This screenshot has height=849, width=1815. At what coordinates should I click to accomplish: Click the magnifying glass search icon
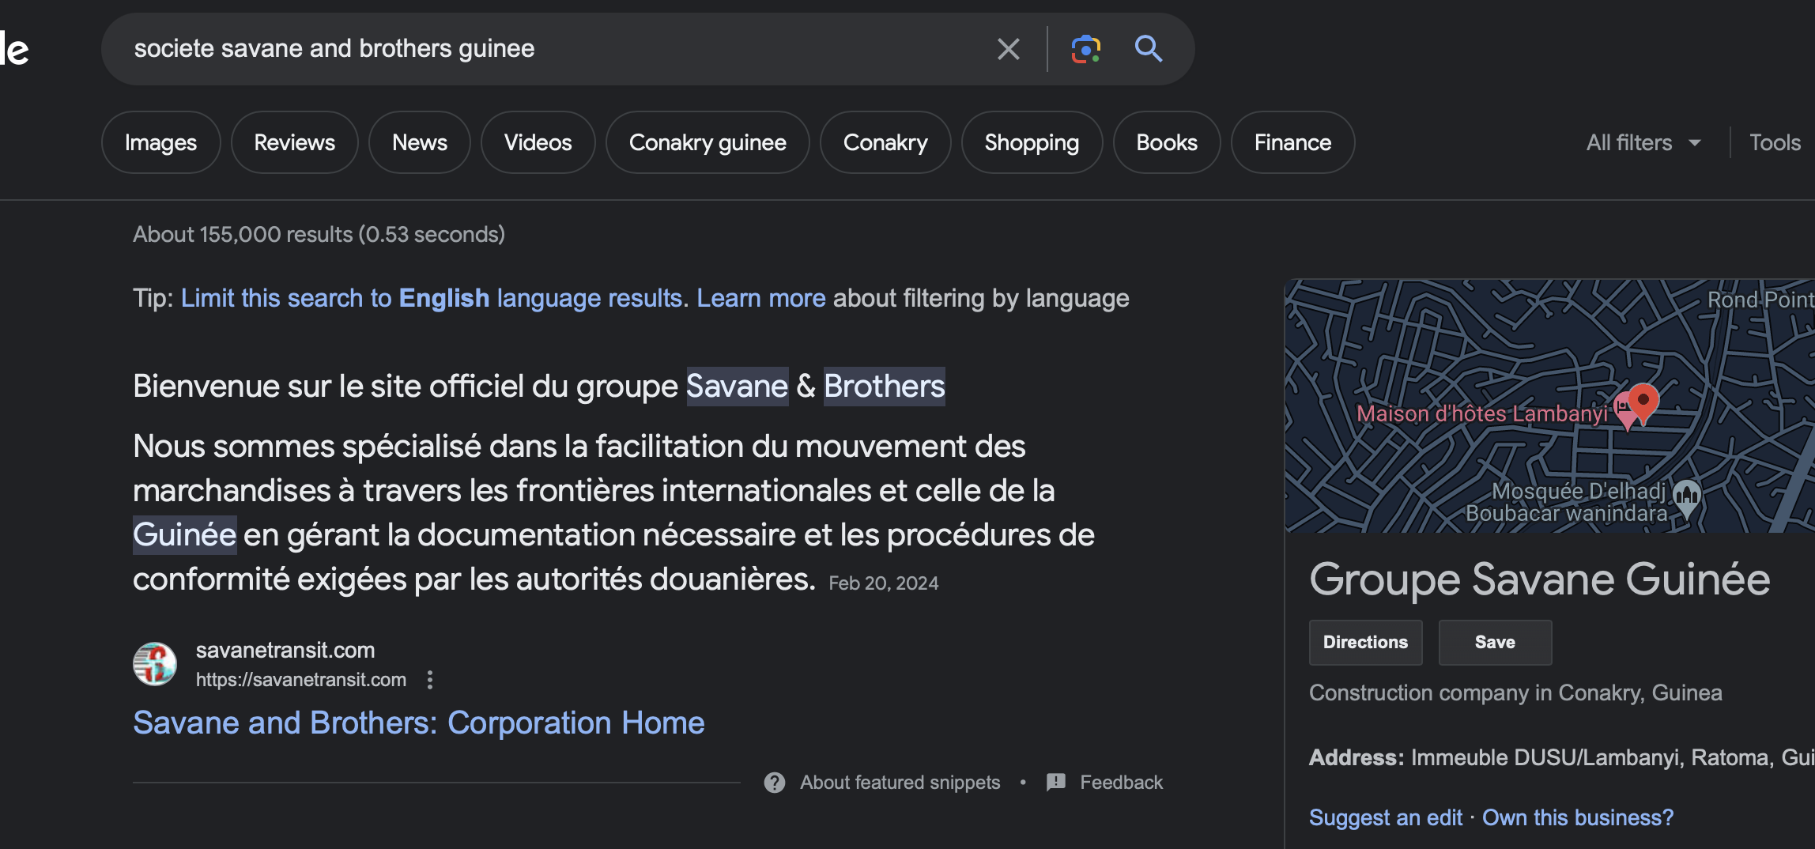(x=1148, y=49)
